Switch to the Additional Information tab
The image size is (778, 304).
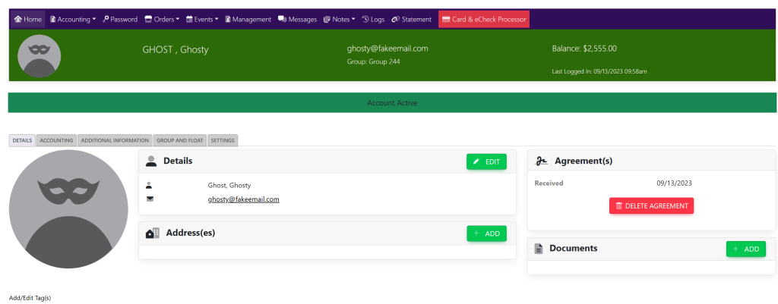click(x=115, y=140)
